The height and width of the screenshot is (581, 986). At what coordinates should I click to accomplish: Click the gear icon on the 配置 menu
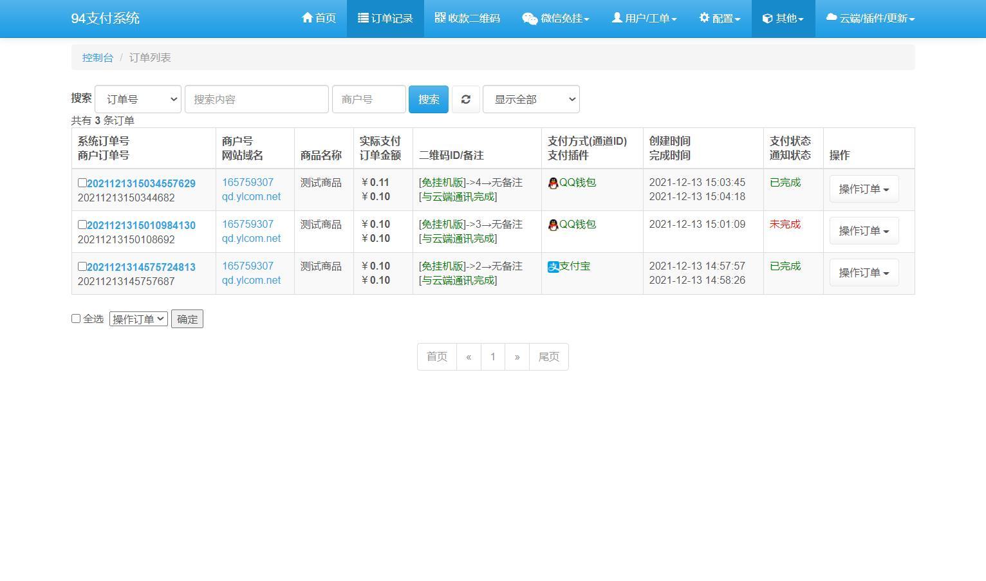point(704,18)
